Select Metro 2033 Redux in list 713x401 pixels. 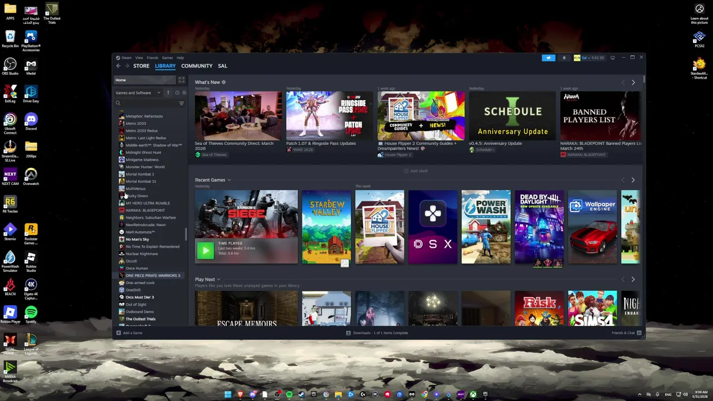[141, 131]
